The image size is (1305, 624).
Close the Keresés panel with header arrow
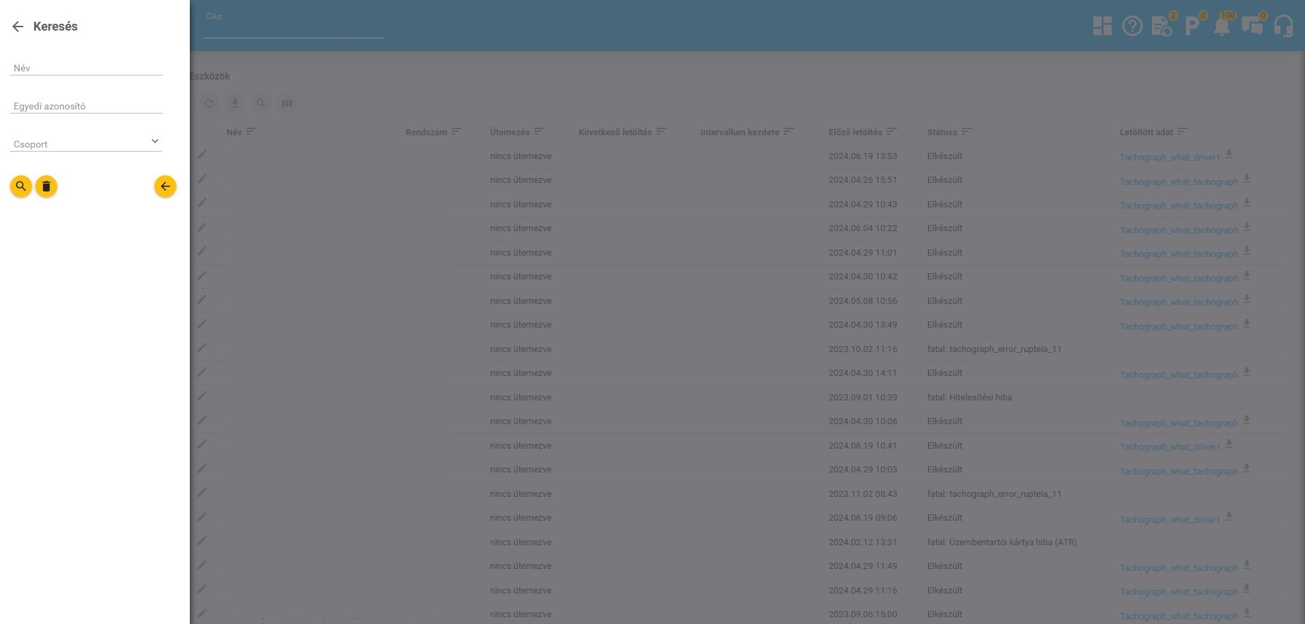pos(18,27)
